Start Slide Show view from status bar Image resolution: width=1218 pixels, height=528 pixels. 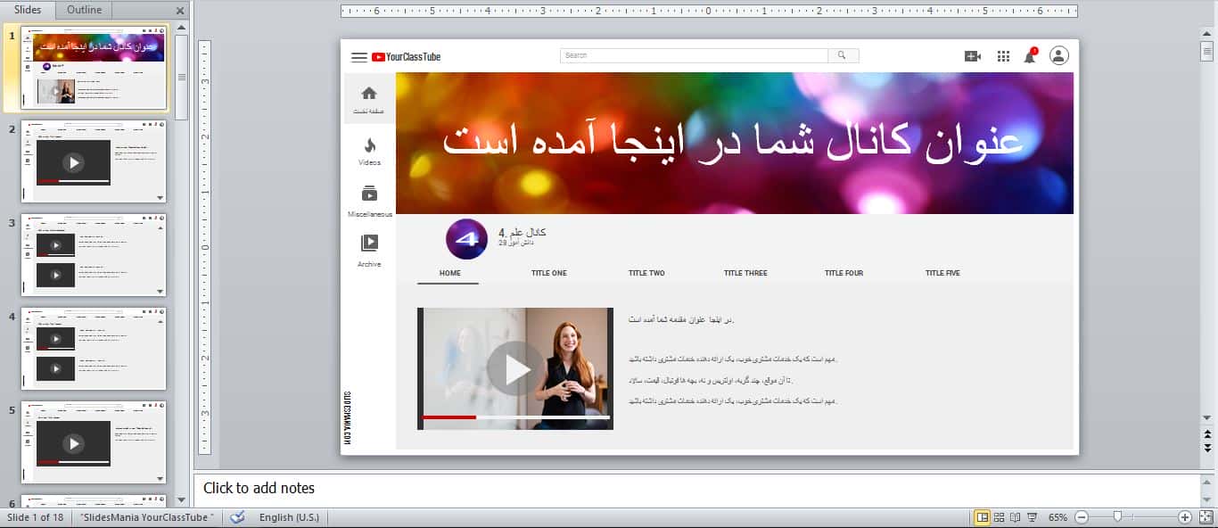(x=1032, y=517)
